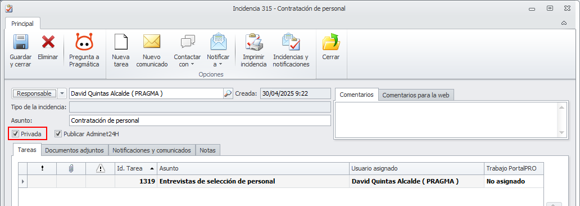Click the Imprimir incidencia printer icon

click(254, 42)
